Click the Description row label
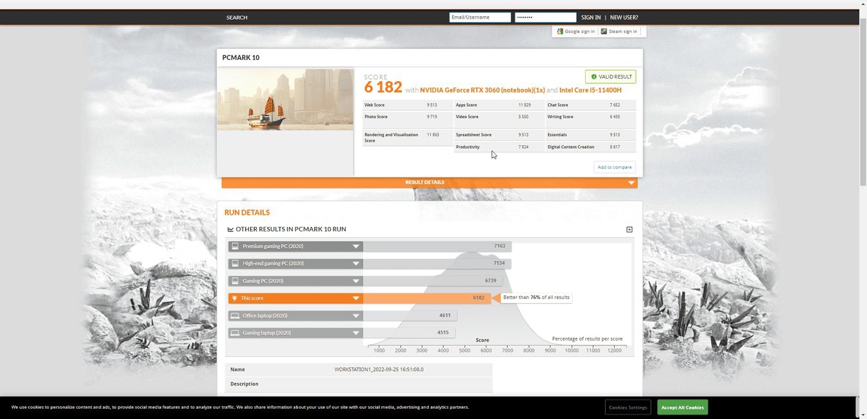 tap(244, 384)
